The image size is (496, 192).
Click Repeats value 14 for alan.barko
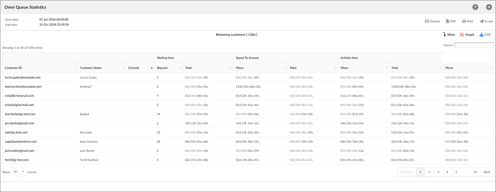[158, 114]
